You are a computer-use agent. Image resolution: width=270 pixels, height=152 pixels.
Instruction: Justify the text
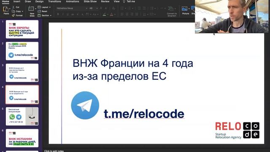137,14
